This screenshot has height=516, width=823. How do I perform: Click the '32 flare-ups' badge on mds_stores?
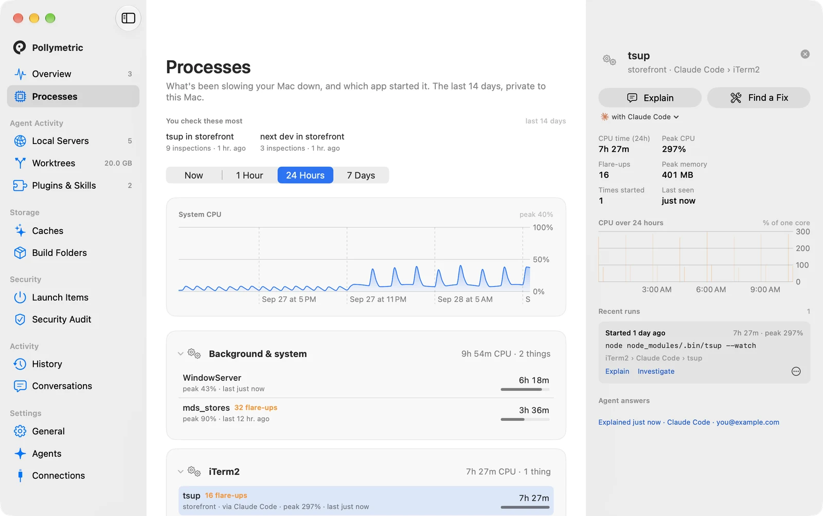click(x=256, y=407)
